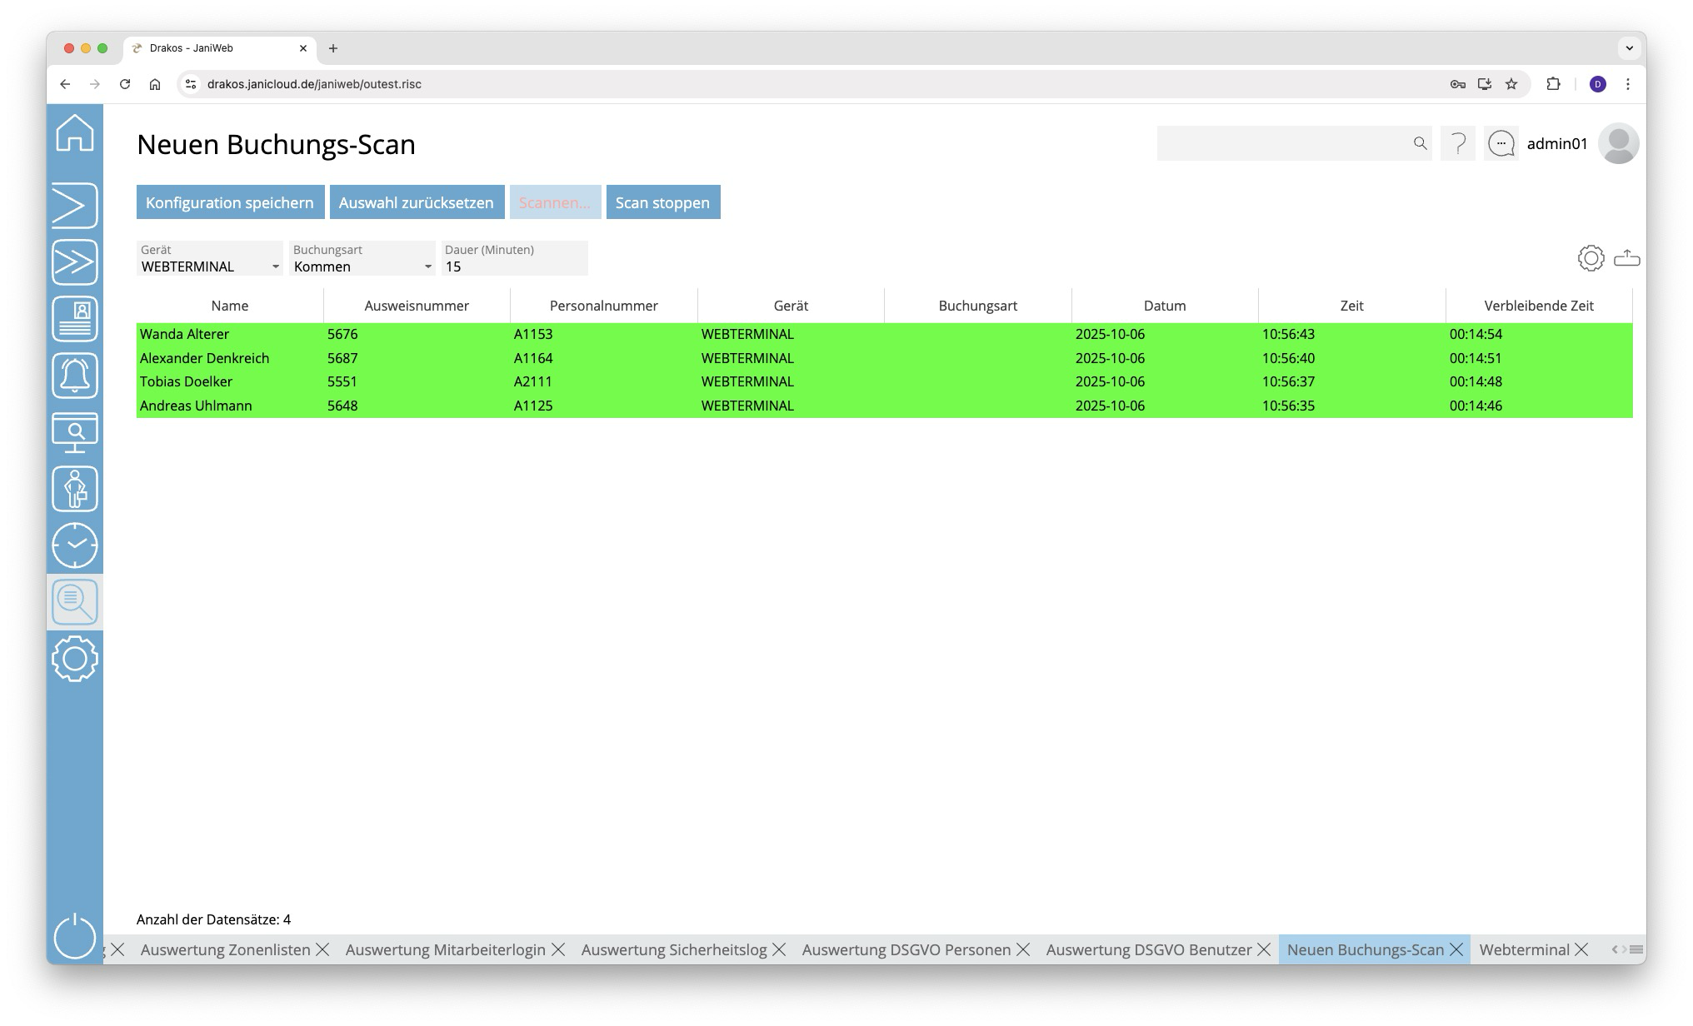This screenshot has width=1693, height=1026.
Task: Open the sidebar settings gear icon
Action: pos(75,659)
